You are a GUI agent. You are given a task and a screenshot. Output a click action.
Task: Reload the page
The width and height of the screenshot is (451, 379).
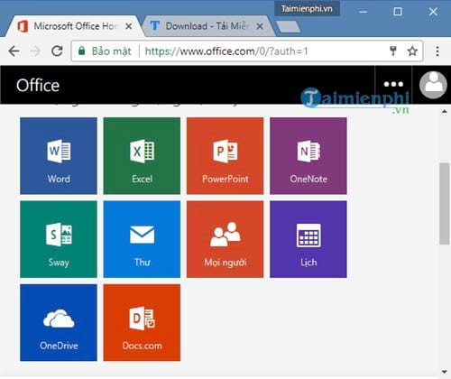[57, 51]
